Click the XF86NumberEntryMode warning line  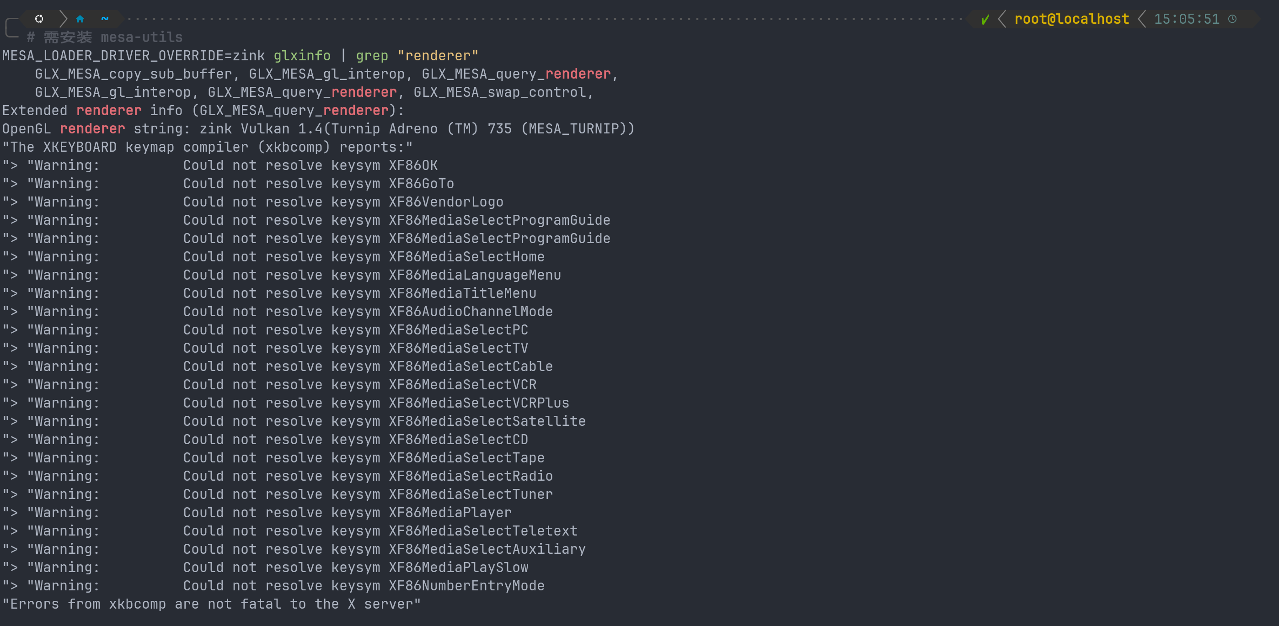(x=273, y=586)
